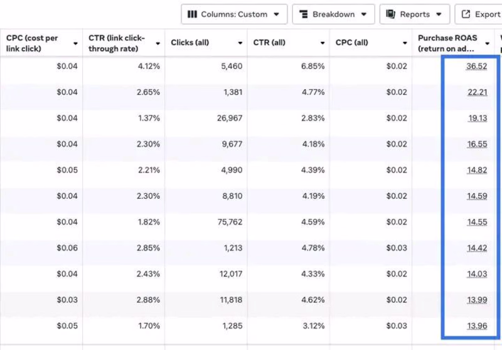This screenshot has width=502, height=350.
Task: Open CPC (cost per link click) column menu
Action: [76, 43]
